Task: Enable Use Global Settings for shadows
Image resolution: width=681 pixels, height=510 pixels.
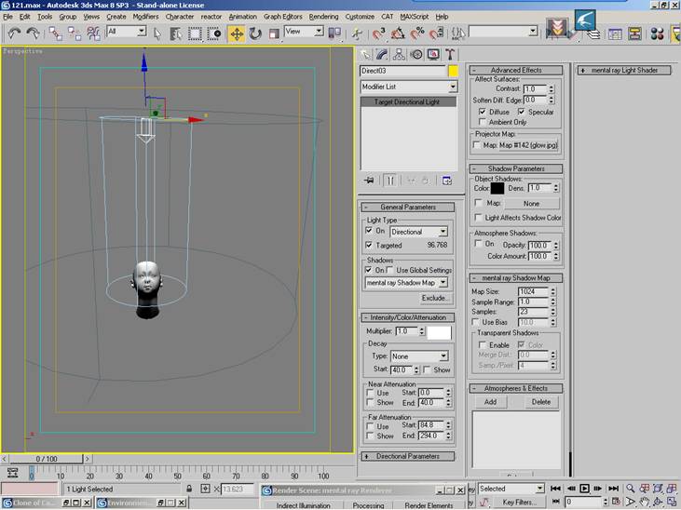Action: point(390,270)
